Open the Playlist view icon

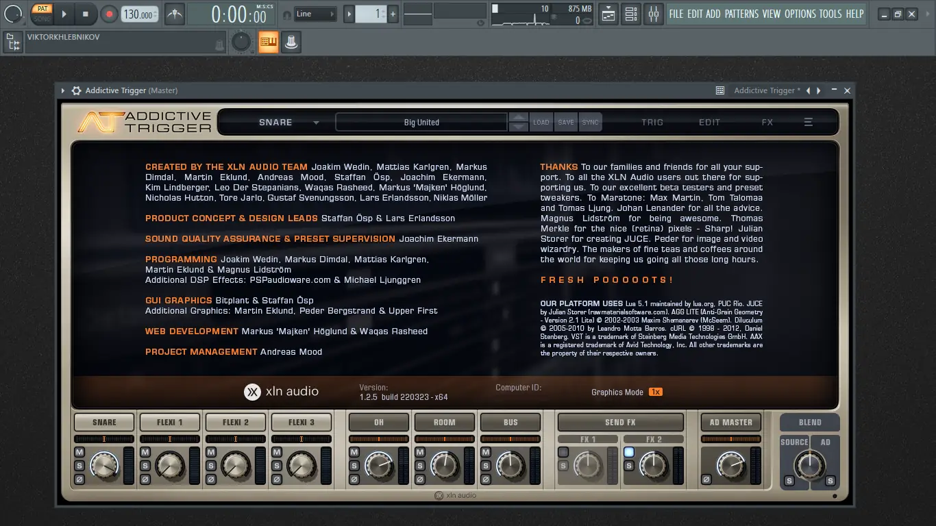coord(608,14)
